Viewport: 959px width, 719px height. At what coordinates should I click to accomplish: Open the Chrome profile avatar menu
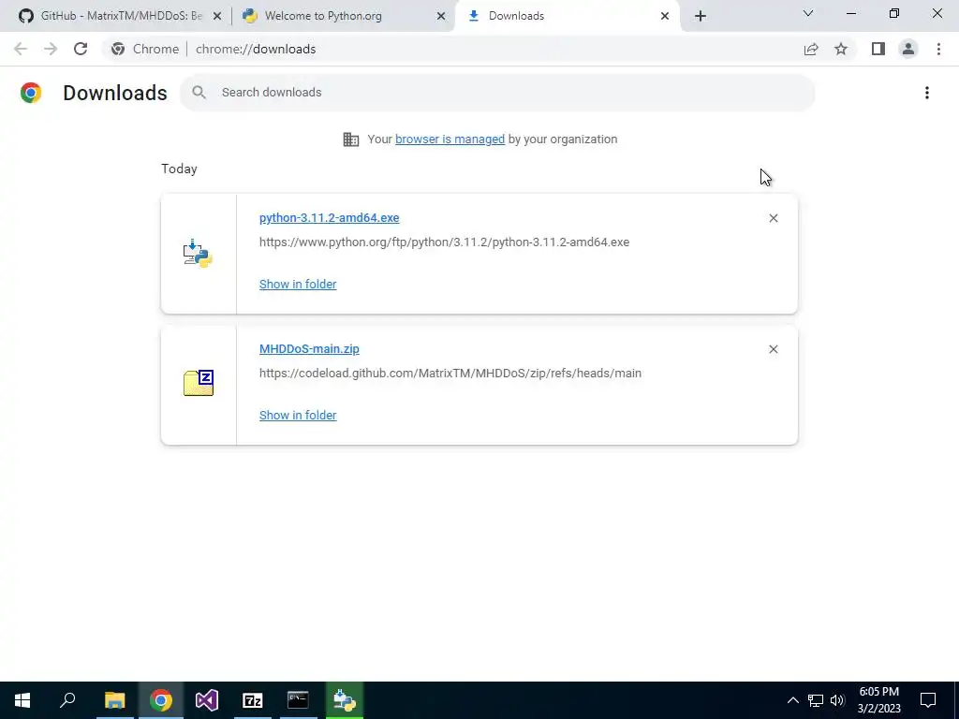click(x=908, y=49)
